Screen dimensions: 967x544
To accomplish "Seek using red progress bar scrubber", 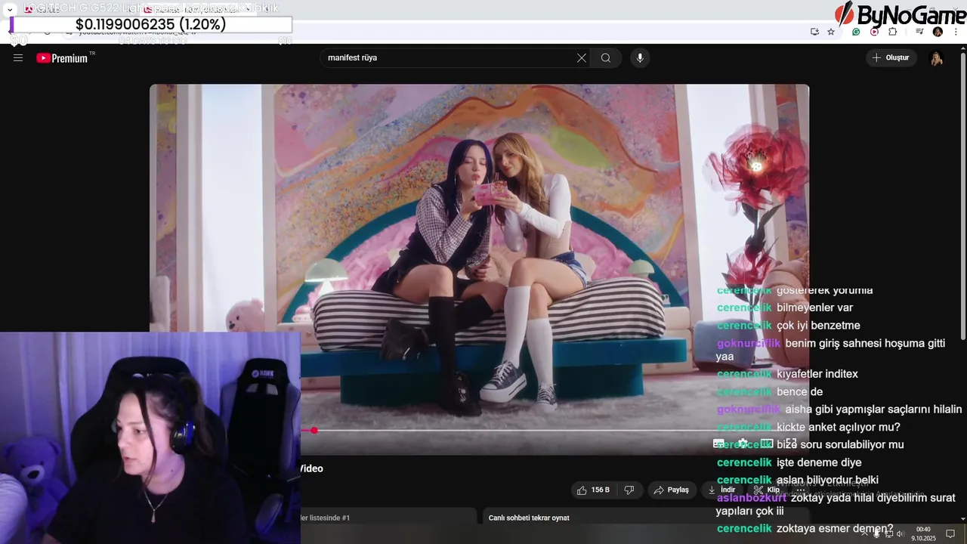I will pos(314,431).
